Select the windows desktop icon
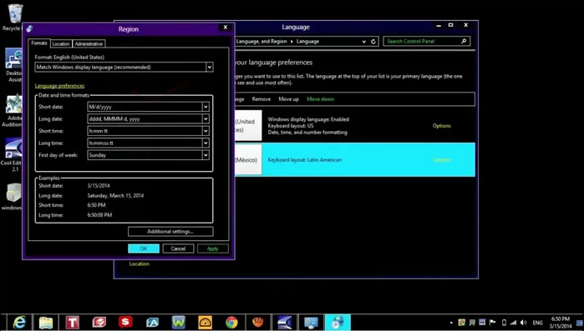 click(x=13, y=197)
